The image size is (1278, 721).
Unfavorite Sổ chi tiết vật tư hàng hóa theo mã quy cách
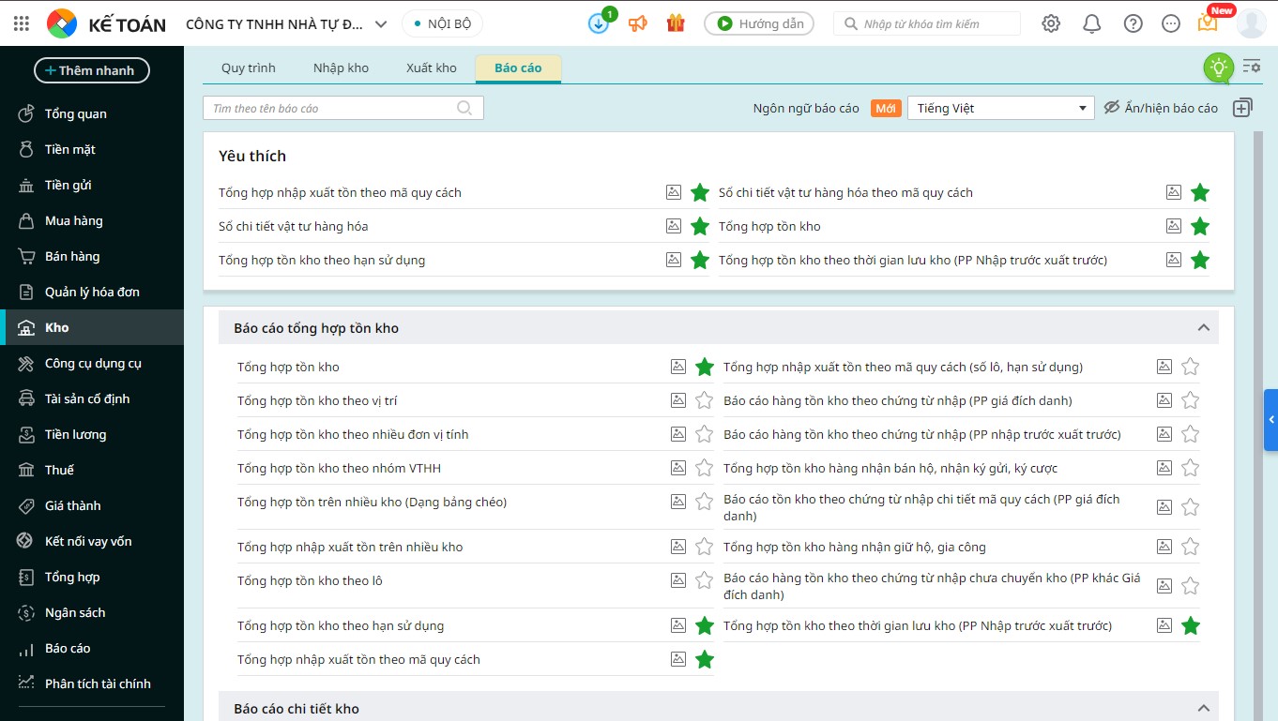1200,192
